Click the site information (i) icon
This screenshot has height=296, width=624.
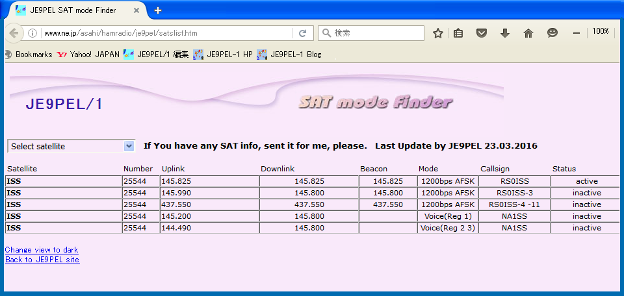(x=32, y=33)
